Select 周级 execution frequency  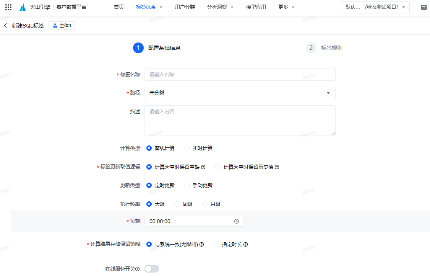point(177,204)
